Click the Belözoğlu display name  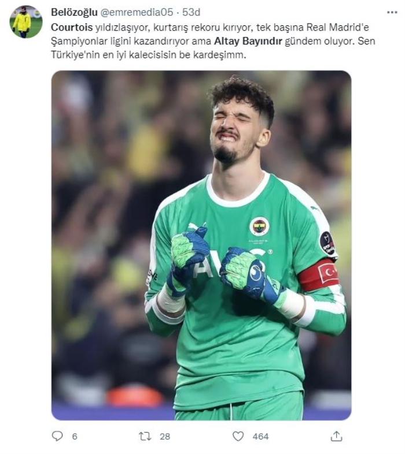pos(74,12)
